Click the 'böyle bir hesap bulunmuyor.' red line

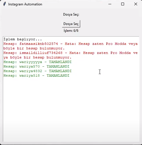34,48
